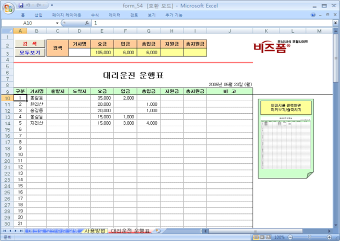Switch to Normal view
Image resolution: width=340 pixels, height=241 pixels.
pyautogui.click(x=256, y=237)
